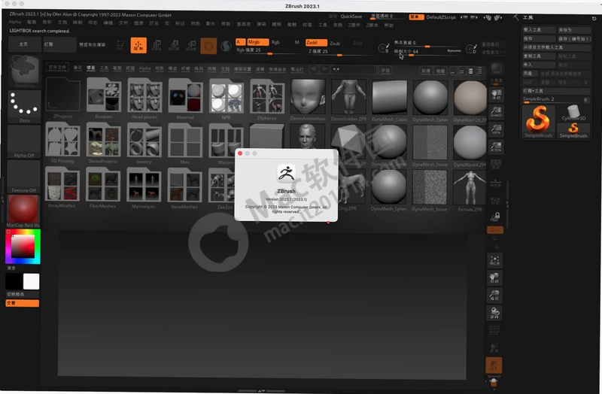Viewport: 602px width, 394px height.
Task: Click the AC50% half-size icon
Action: click(496, 147)
